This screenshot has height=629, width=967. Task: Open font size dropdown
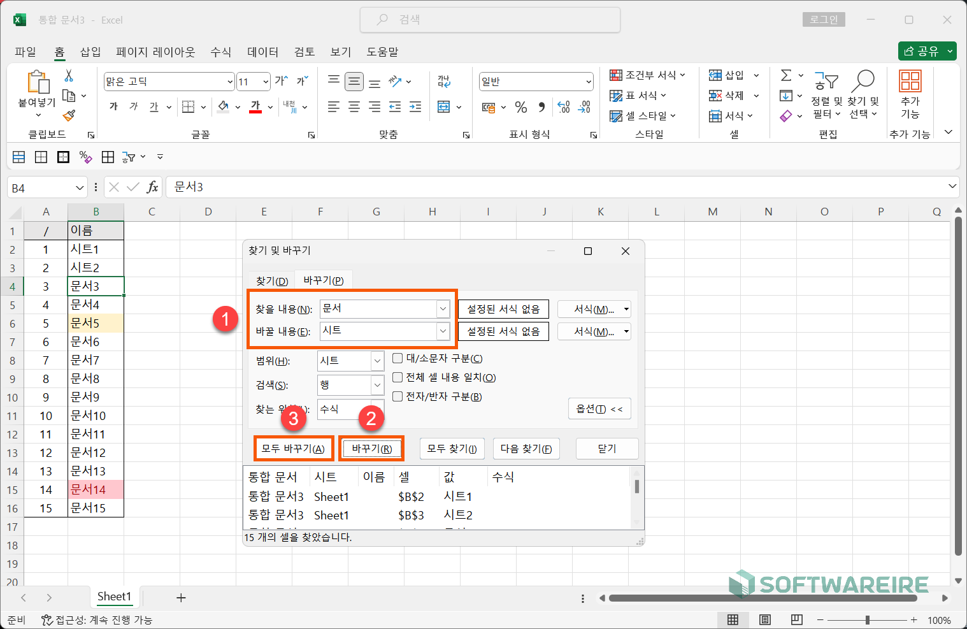click(266, 82)
